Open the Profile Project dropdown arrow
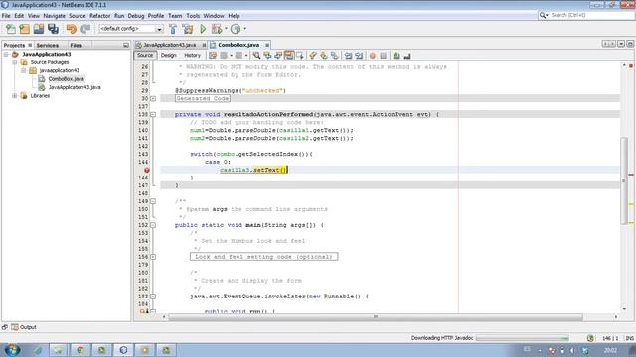 pyautogui.click(x=244, y=29)
